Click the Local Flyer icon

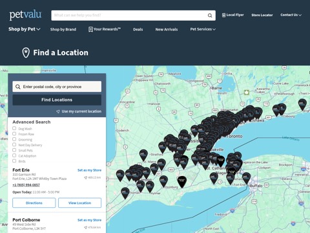click(223, 15)
